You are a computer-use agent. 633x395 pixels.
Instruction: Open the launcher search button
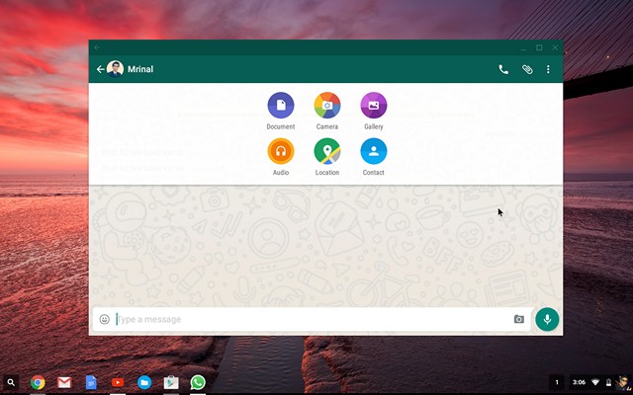[11, 382]
